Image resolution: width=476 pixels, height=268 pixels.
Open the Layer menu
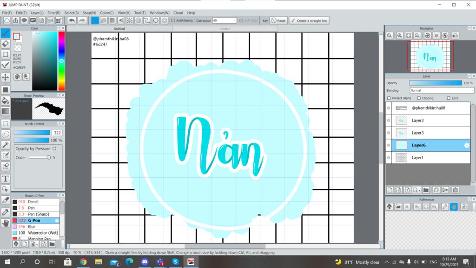coord(37,13)
